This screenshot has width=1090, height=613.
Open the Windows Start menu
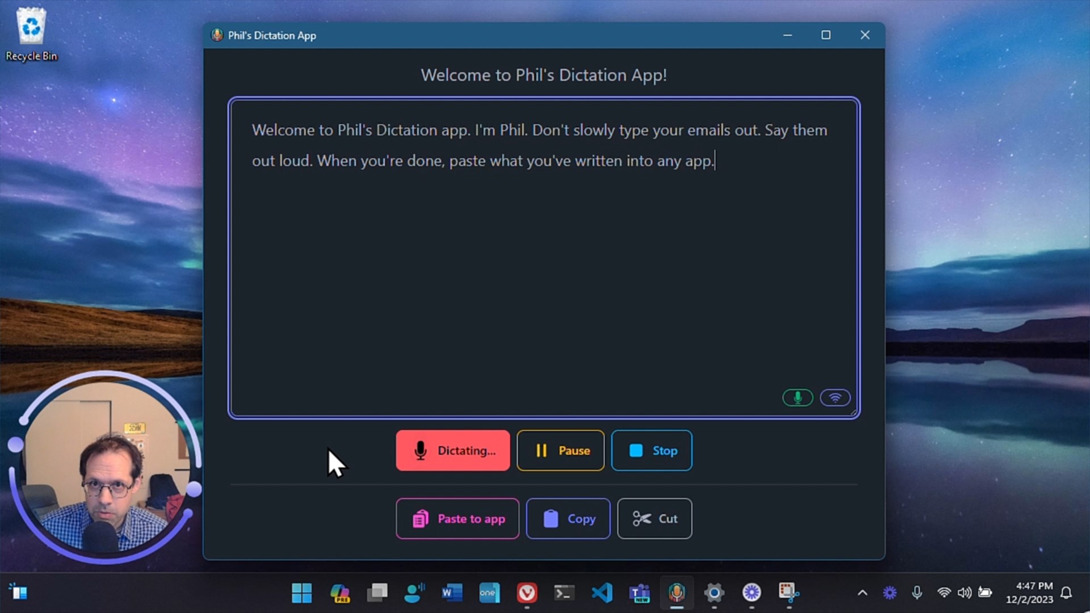pos(301,593)
